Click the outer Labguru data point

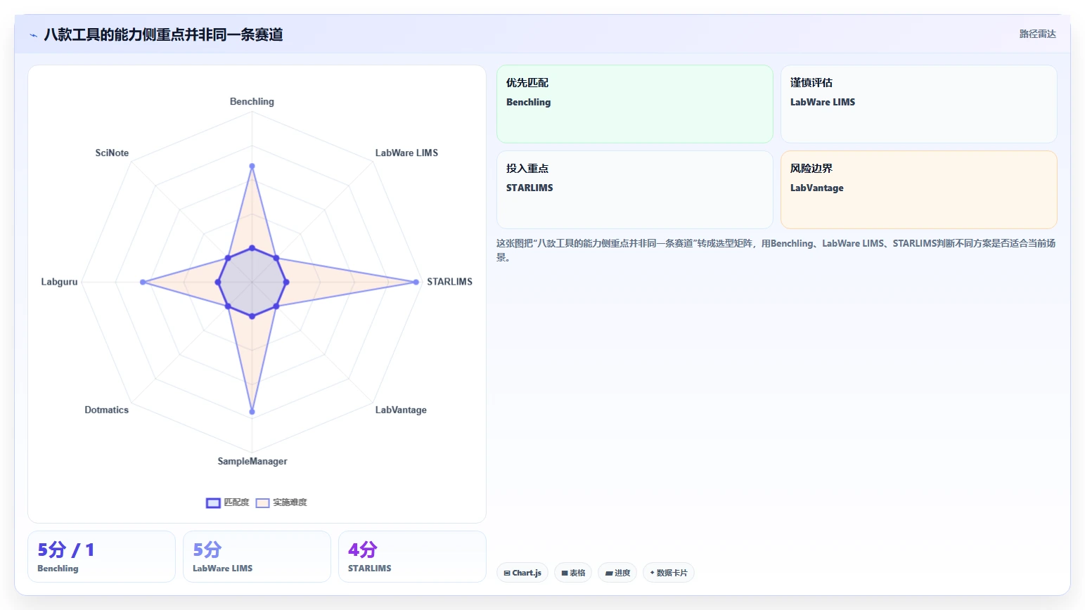tap(143, 282)
